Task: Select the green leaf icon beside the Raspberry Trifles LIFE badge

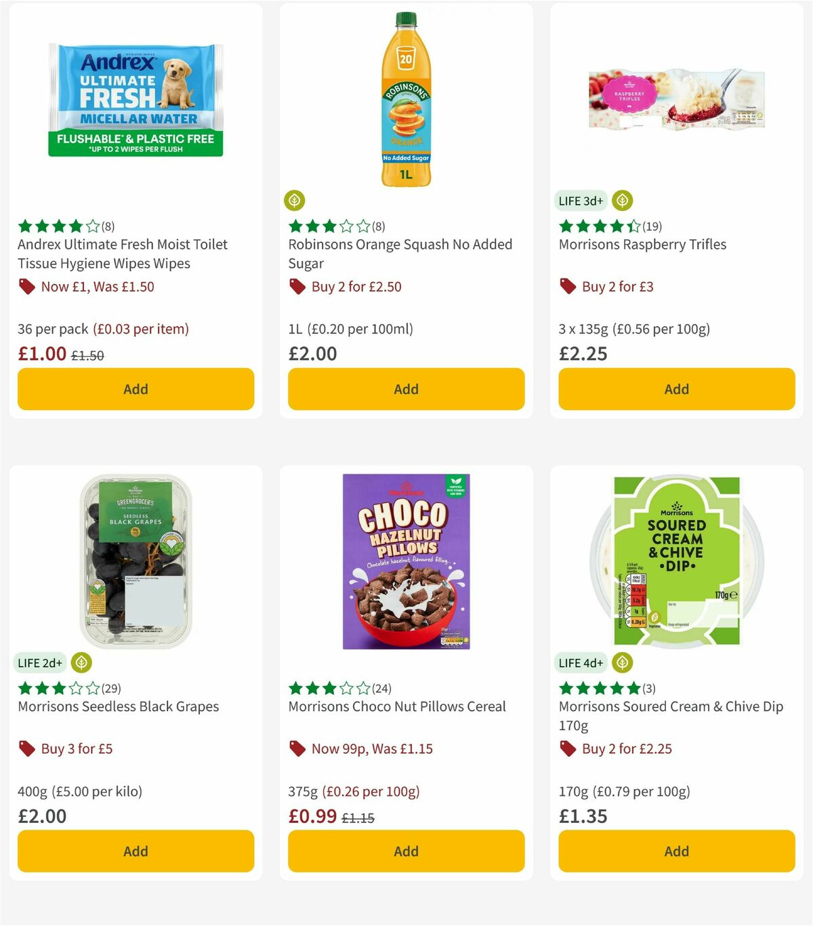Action: pyautogui.click(x=622, y=201)
